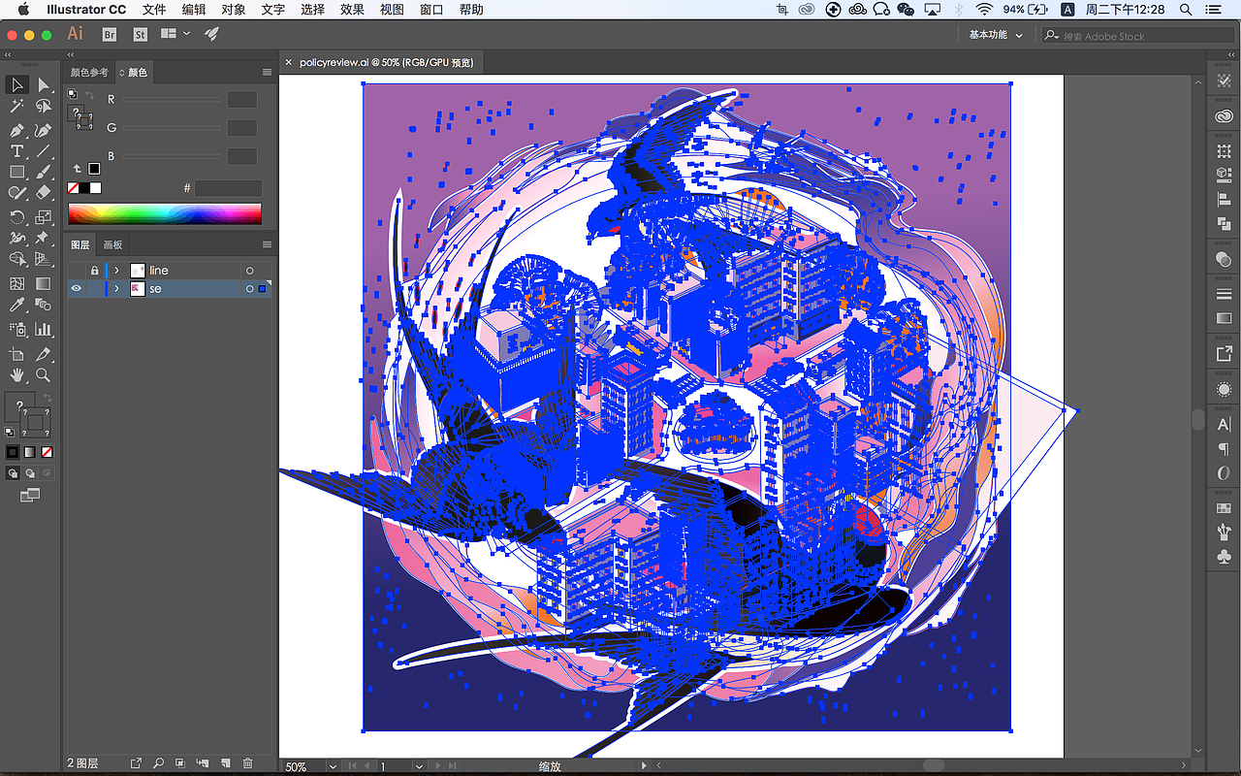Click target circle of line layer

point(249,271)
